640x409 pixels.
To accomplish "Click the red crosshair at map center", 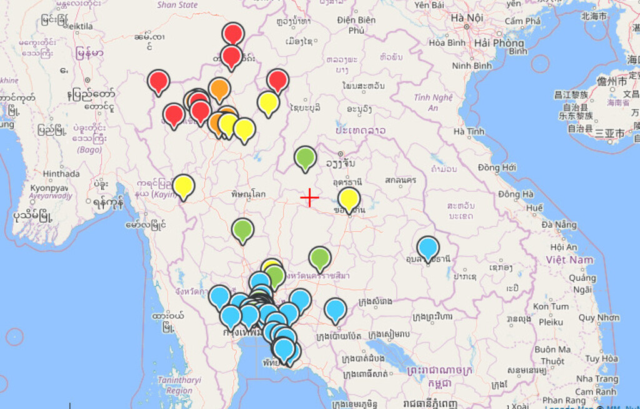I will pyautogui.click(x=310, y=198).
